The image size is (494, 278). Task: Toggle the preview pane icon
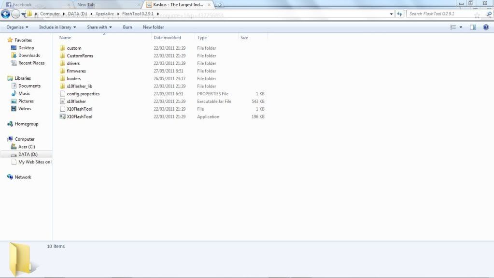coord(473,27)
